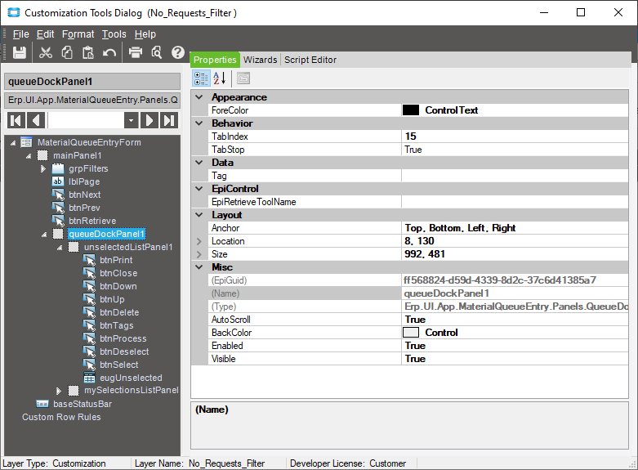Collapse the queueDockPanel1 tree node
Image resolution: width=638 pixels, height=470 pixels.
click(44, 235)
